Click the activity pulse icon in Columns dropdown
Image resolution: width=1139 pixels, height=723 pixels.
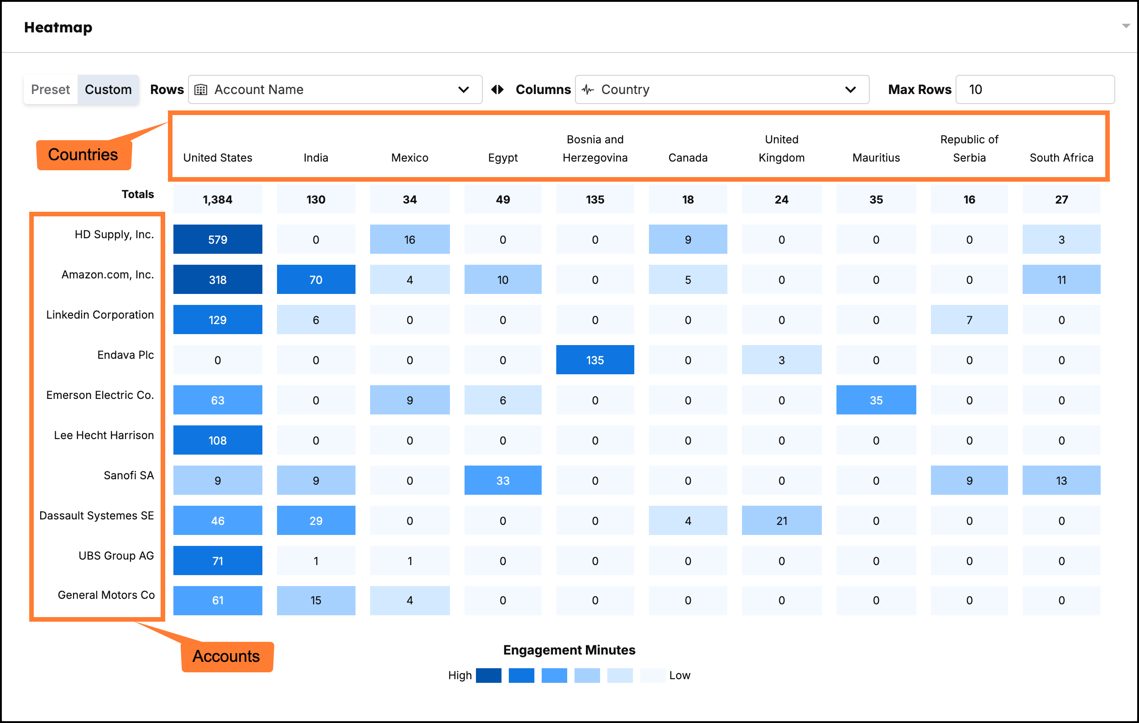(x=588, y=89)
